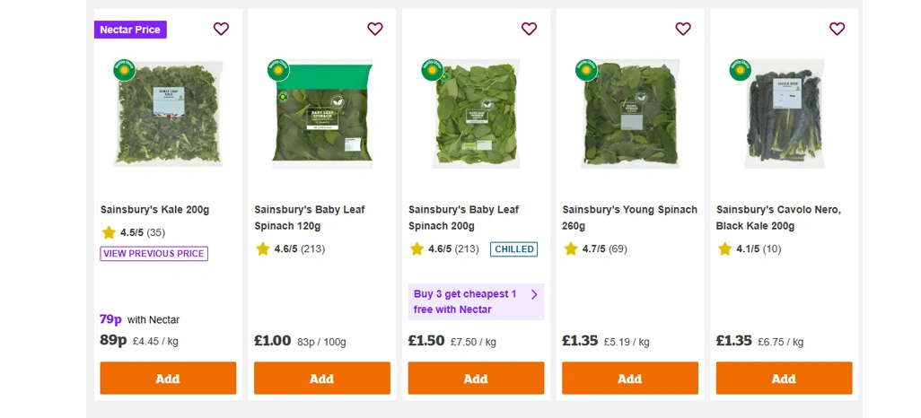Open Sainsbury's Cavolo Nero, Black Kale 200g link
This screenshot has height=418, width=921.
777,217
